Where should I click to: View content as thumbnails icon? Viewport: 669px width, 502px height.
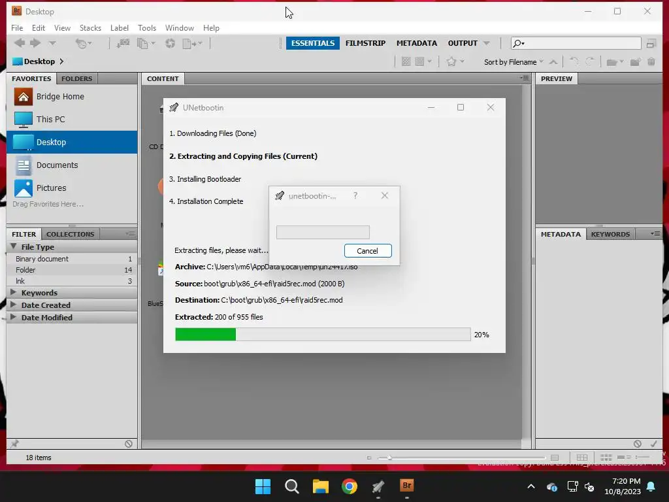[x=606, y=458]
